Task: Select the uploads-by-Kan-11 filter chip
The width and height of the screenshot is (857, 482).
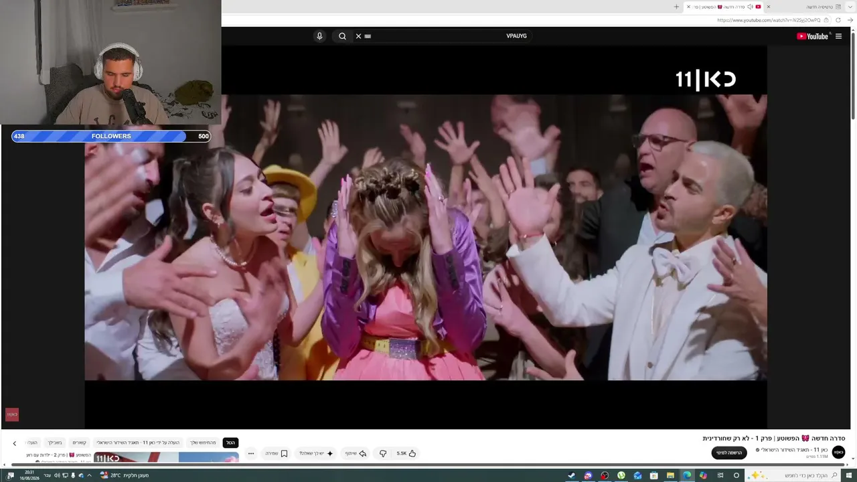Action: 138,443
